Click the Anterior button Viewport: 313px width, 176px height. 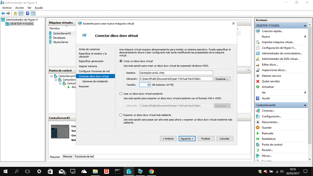168,138
